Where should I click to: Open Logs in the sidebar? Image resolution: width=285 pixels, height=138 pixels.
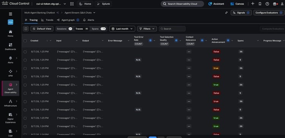(11, 133)
